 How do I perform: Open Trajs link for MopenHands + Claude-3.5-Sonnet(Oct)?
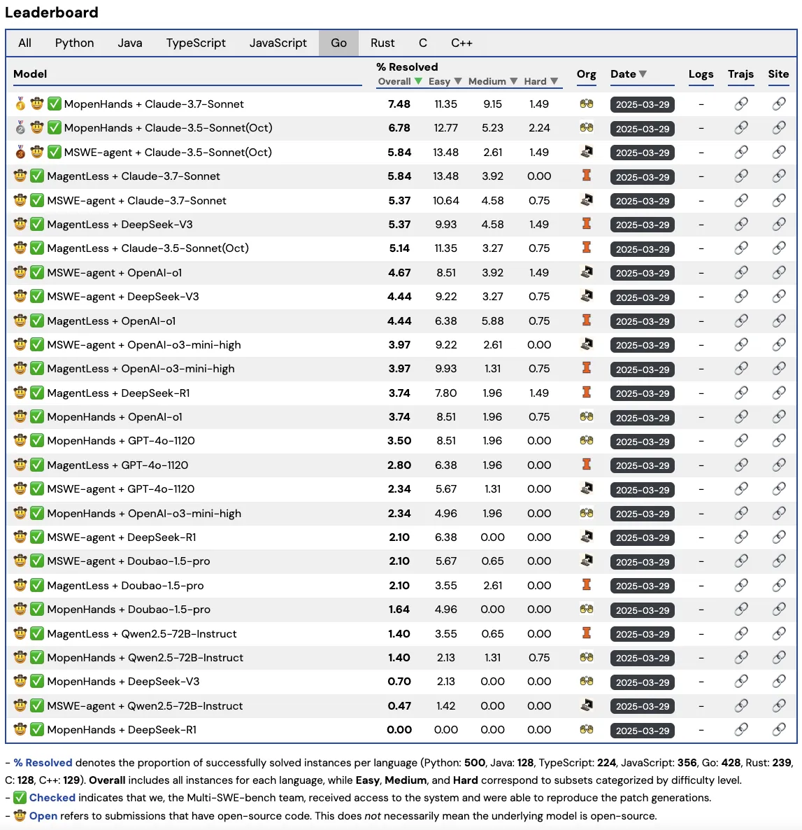(x=740, y=127)
